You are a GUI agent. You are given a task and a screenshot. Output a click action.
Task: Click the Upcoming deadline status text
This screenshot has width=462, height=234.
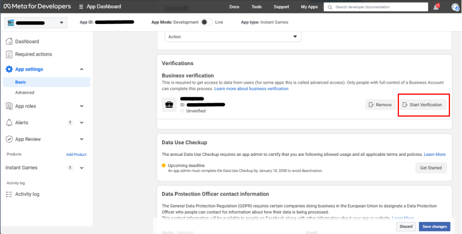pyautogui.click(x=186, y=165)
